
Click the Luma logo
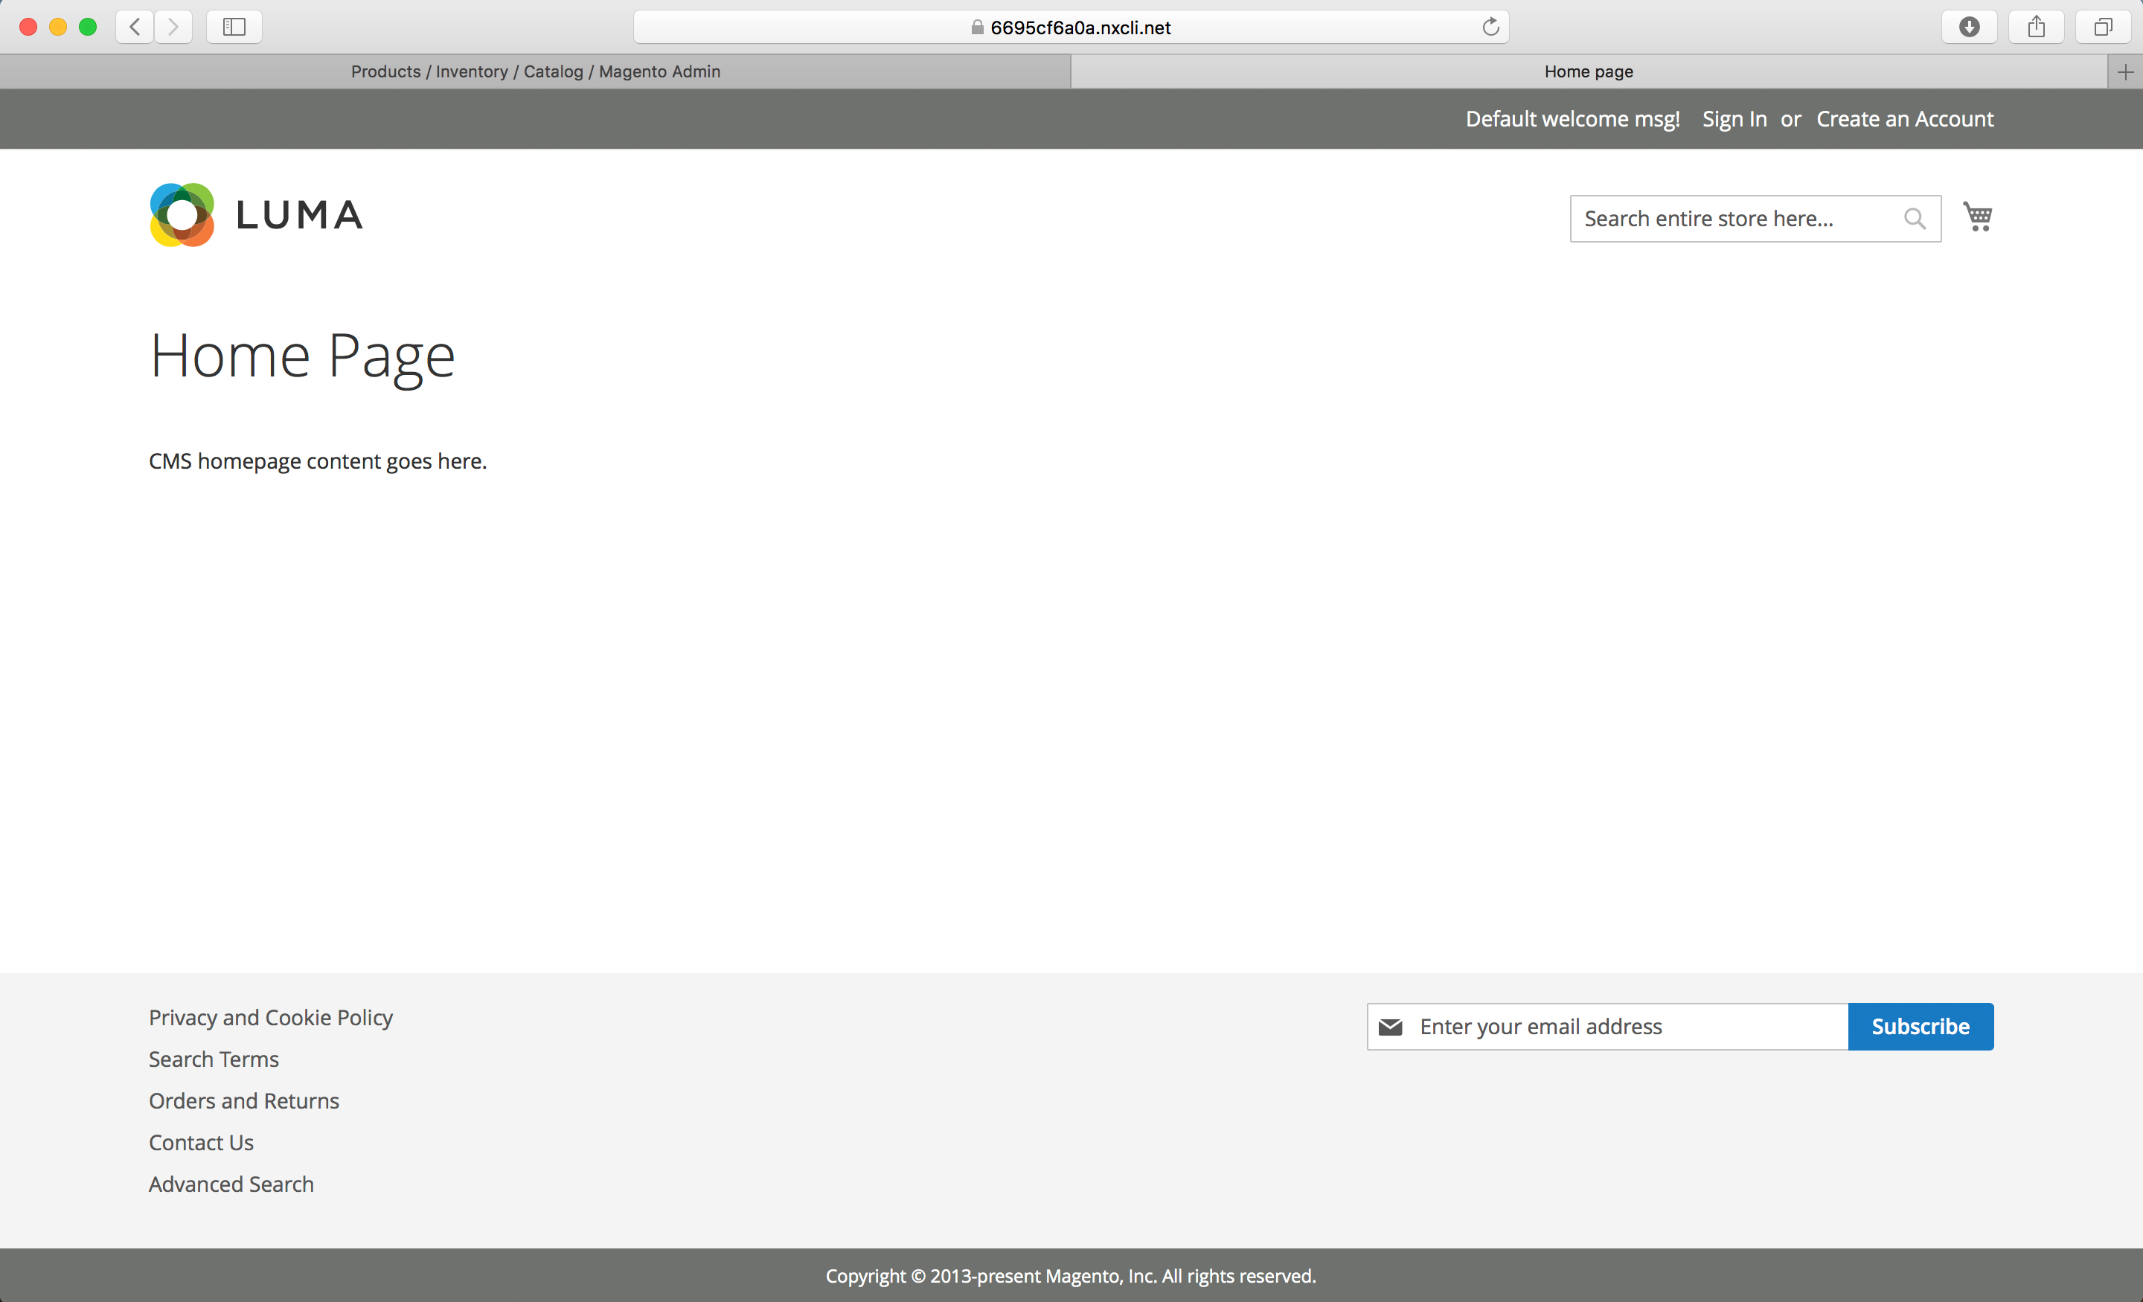tap(256, 215)
